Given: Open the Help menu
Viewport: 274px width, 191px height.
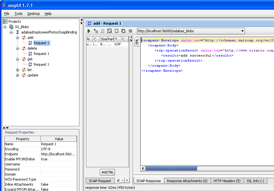Looking at the screenshot, I should click(x=48, y=14).
